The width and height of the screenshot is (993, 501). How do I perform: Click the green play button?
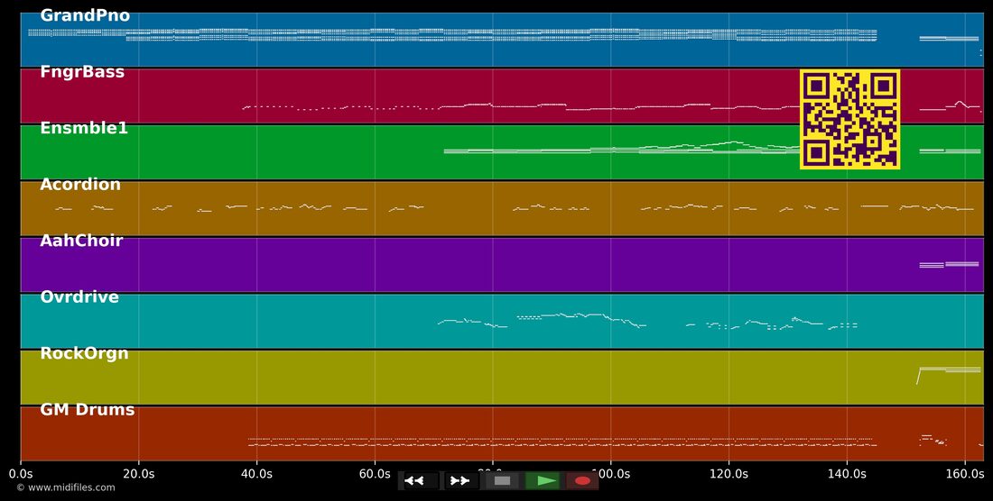543,481
